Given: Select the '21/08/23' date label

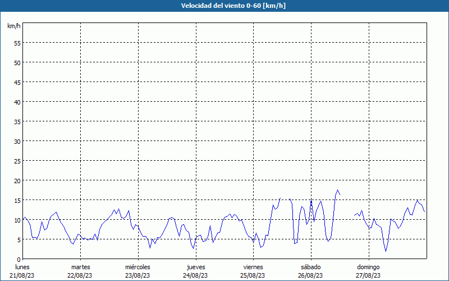Looking at the screenshot, I should click(22, 275).
